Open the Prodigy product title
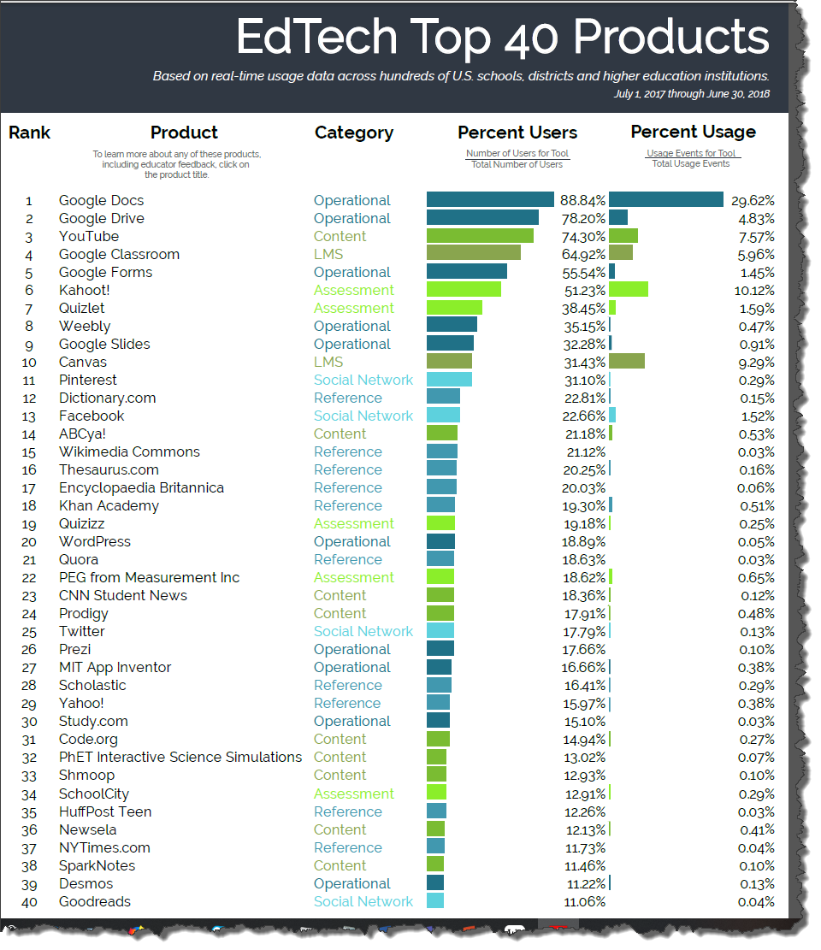Viewport: 821px width, 950px height. coord(83,614)
